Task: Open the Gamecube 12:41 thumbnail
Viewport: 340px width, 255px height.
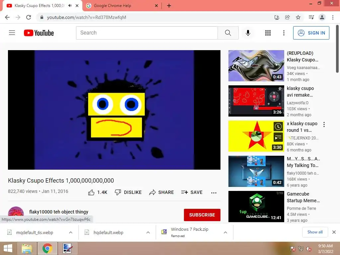Action: tap(256, 206)
